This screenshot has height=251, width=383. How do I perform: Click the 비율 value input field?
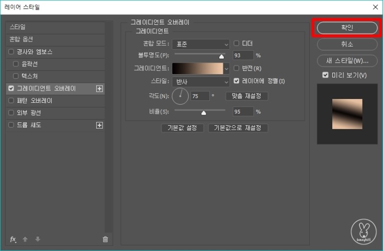coord(242,112)
